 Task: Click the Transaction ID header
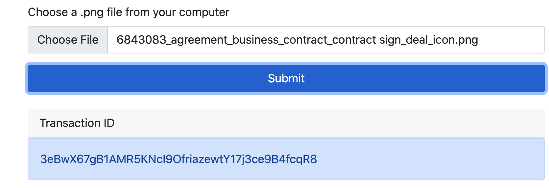click(x=77, y=123)
